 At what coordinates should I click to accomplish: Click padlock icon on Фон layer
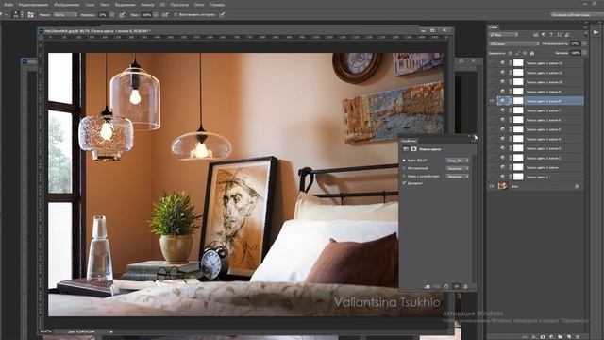click(577, 186)
